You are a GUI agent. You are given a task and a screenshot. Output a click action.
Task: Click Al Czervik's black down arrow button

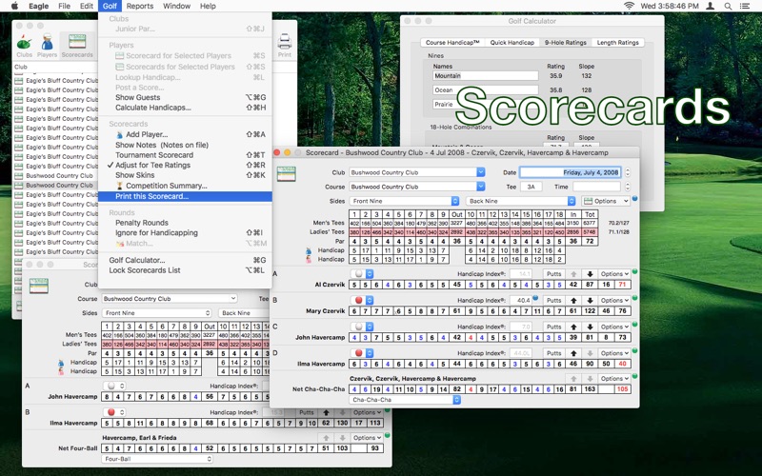click(x=591, y=274)
